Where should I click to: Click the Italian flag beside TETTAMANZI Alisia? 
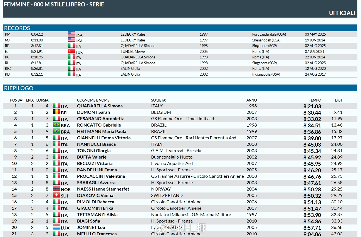[56, 214]
